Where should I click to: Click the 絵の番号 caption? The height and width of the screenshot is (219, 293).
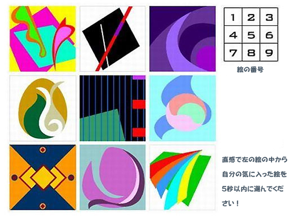250,70
